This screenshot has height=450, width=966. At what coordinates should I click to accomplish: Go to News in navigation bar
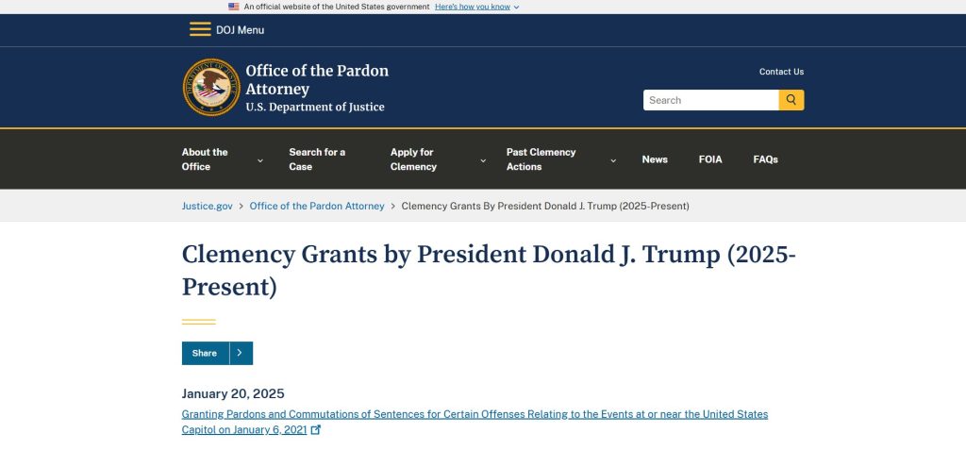pos(655,159)
